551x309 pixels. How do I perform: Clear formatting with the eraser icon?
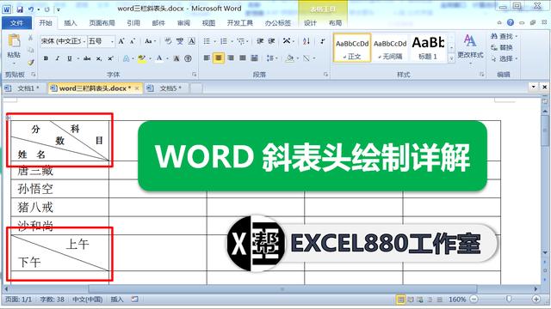coord(168,41)
